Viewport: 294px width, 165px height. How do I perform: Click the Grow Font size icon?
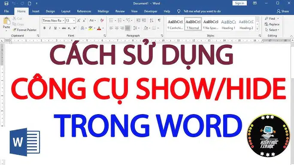coord(79,21)
